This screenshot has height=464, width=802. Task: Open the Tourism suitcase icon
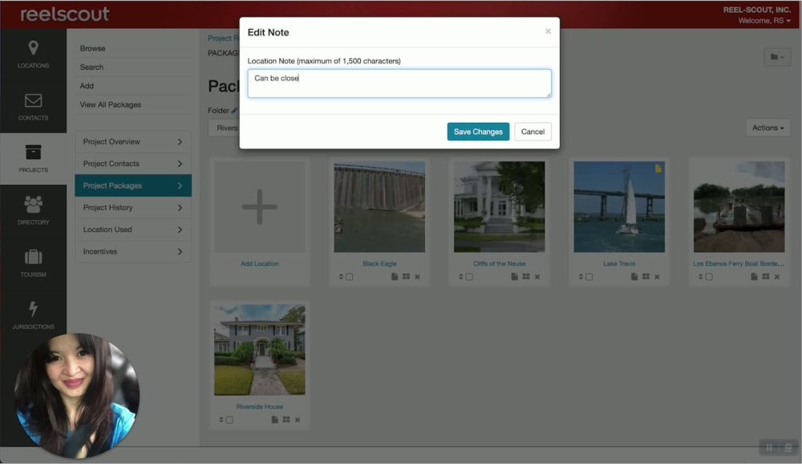(33, 257)
